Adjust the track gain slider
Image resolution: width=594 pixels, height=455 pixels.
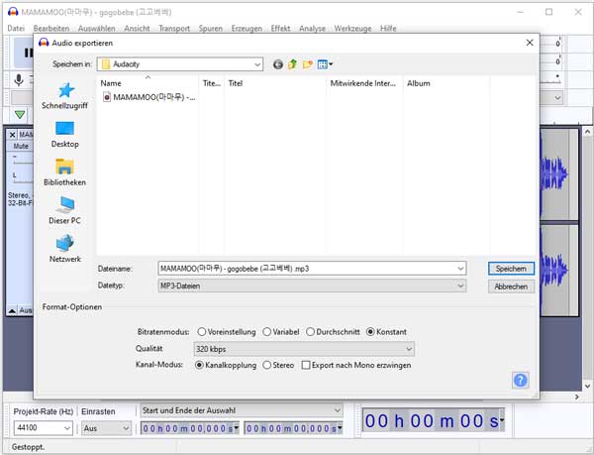tap(22, 161)
